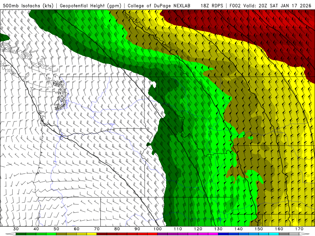
Task: Pick the dark gray swatch starting at 160
Action: click(284, 234)
